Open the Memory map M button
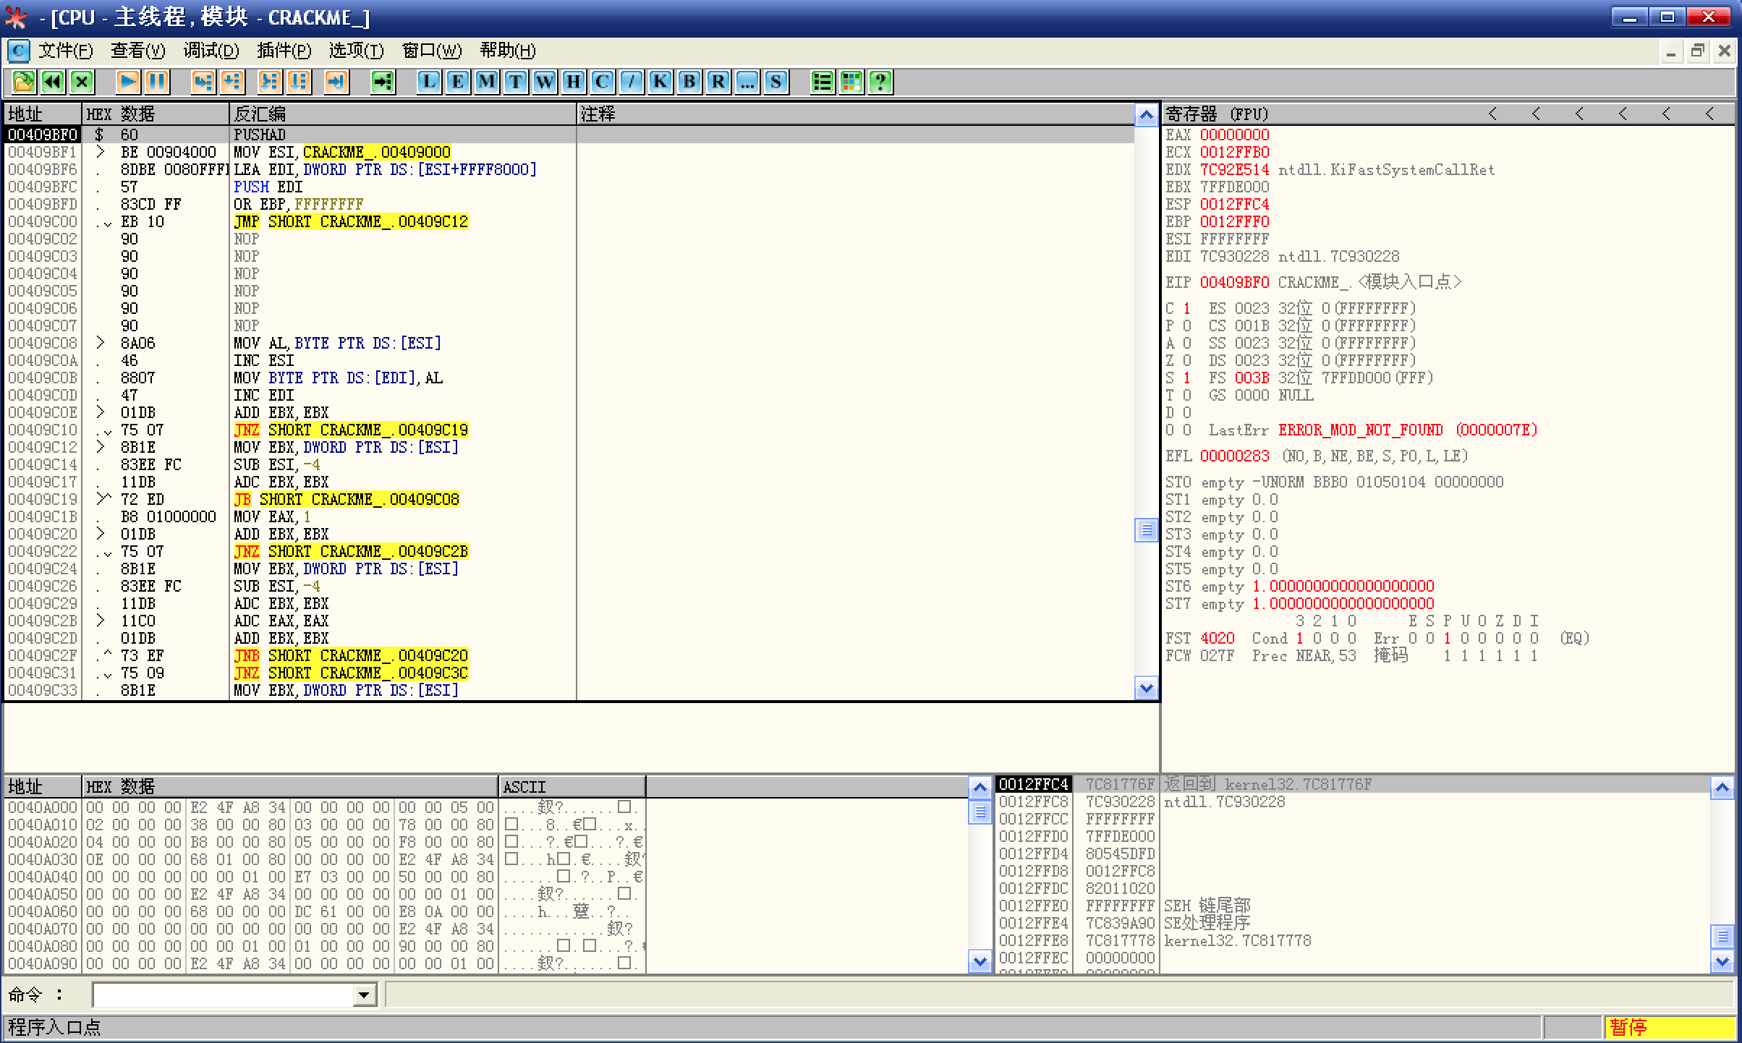The width and height of the screenshot is (1742, 1043). [x=487, y=82]
